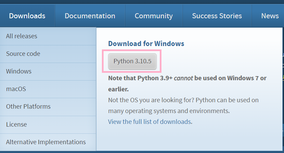Image resolution: width=284 pixels, height=153 pixels.
Task: Choose macOS in the Downloads submenu
Action: tap(48, 89)
